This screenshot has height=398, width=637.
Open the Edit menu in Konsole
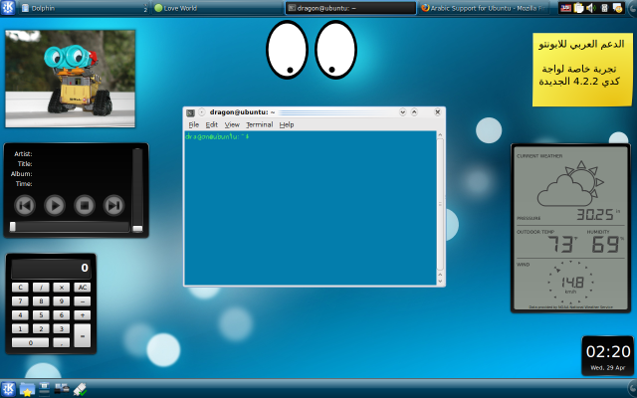point(212,124)
